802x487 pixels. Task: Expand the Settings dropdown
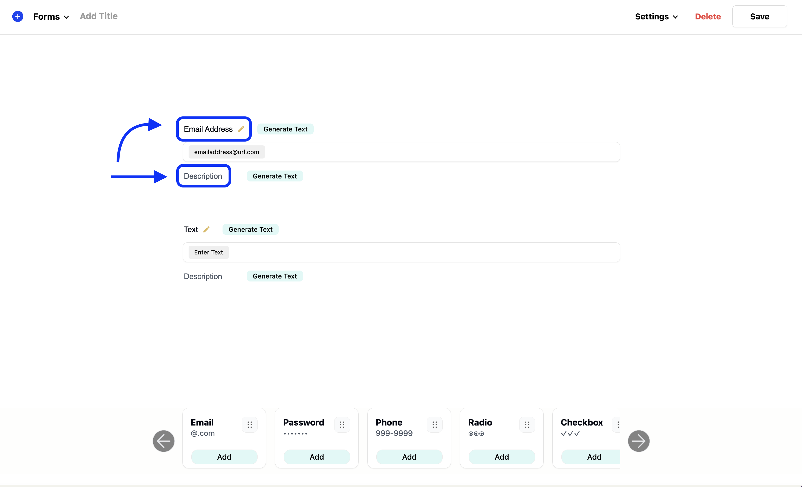[656, 17]
